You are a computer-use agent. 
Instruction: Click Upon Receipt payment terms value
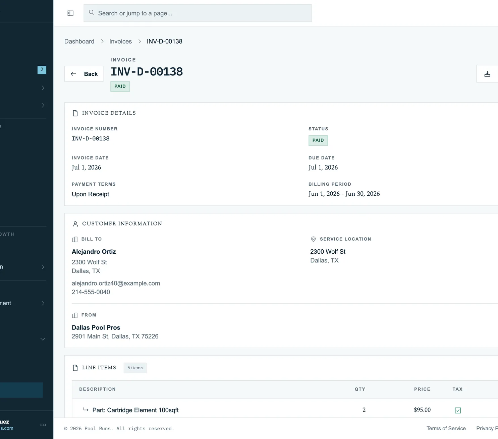pyautogui.click(x=91, y=194)
